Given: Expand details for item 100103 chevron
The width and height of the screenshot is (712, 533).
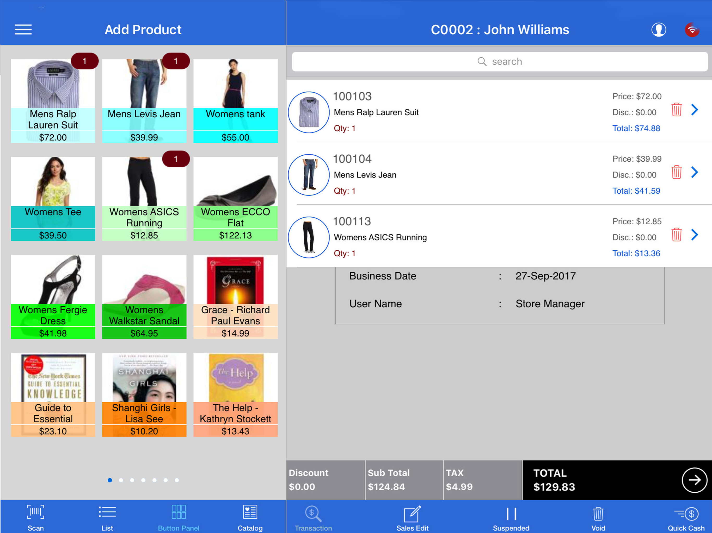Looking at the screenshot, I should coord(695,110).
